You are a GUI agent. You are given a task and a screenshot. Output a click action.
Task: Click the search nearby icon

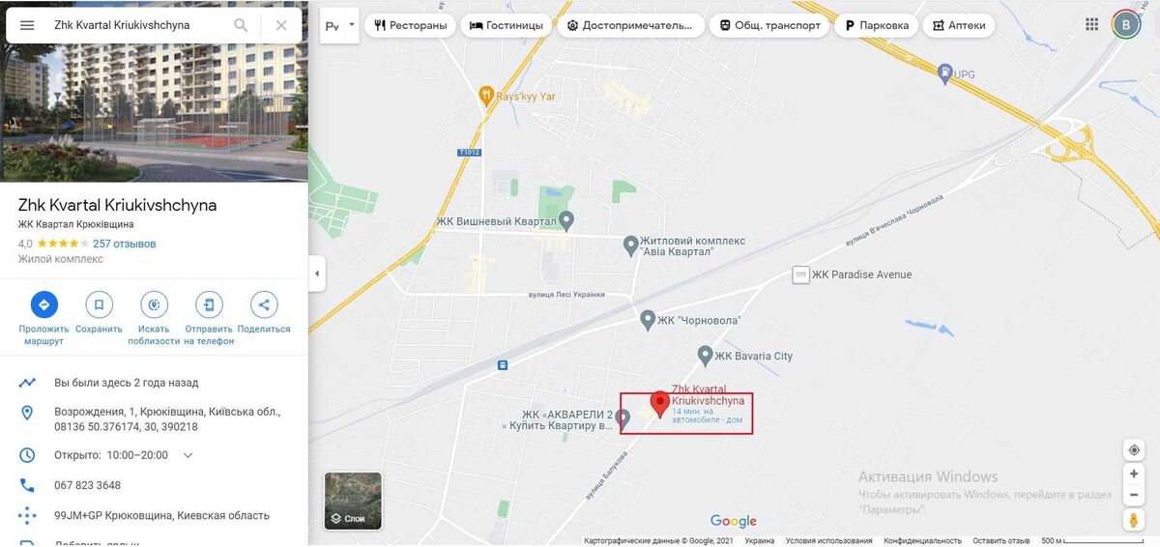(x=154, y=305)
